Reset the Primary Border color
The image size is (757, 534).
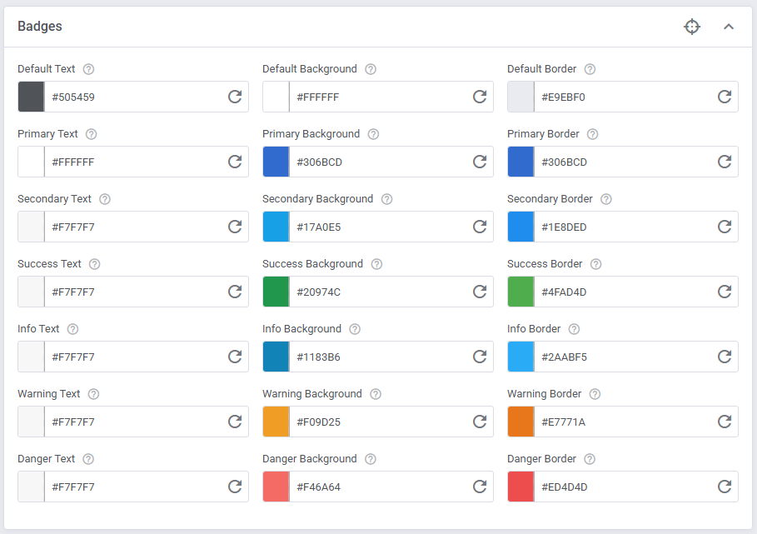click(x=725, y=162)
